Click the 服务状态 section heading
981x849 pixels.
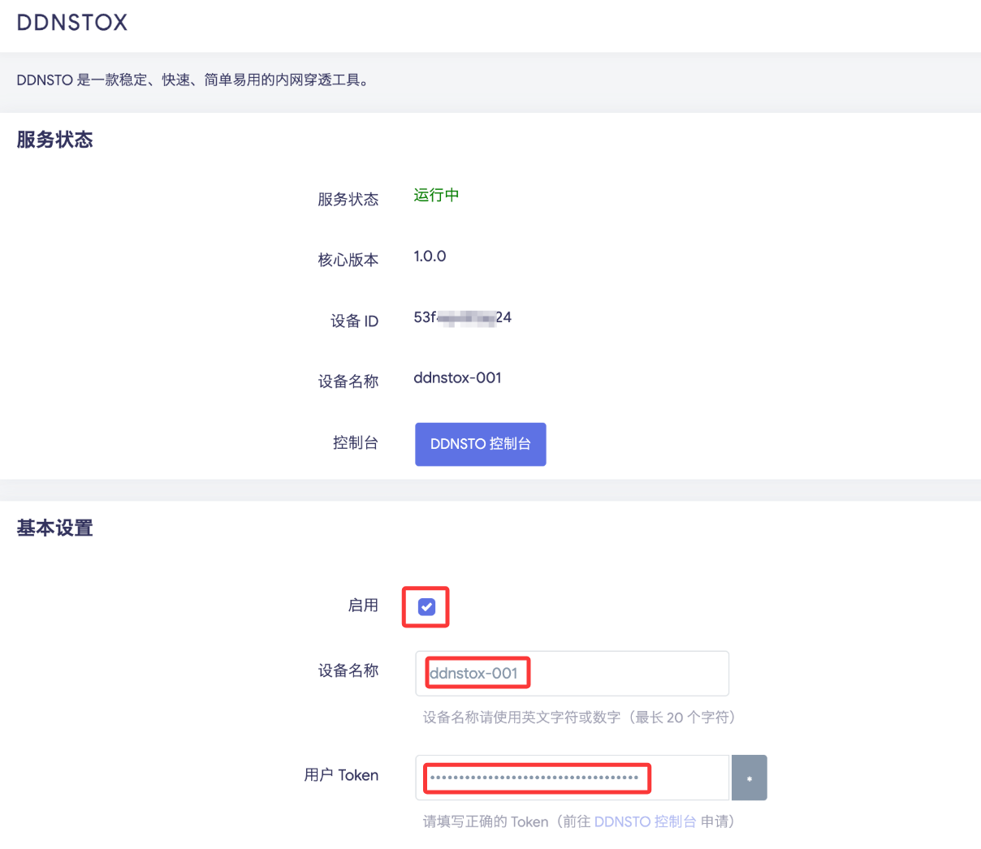pyautogui.click(x=54, y=140)
